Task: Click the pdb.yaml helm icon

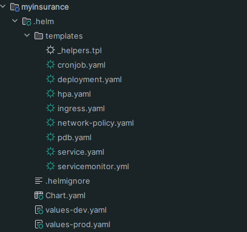Action: click(x=50, y=137)
